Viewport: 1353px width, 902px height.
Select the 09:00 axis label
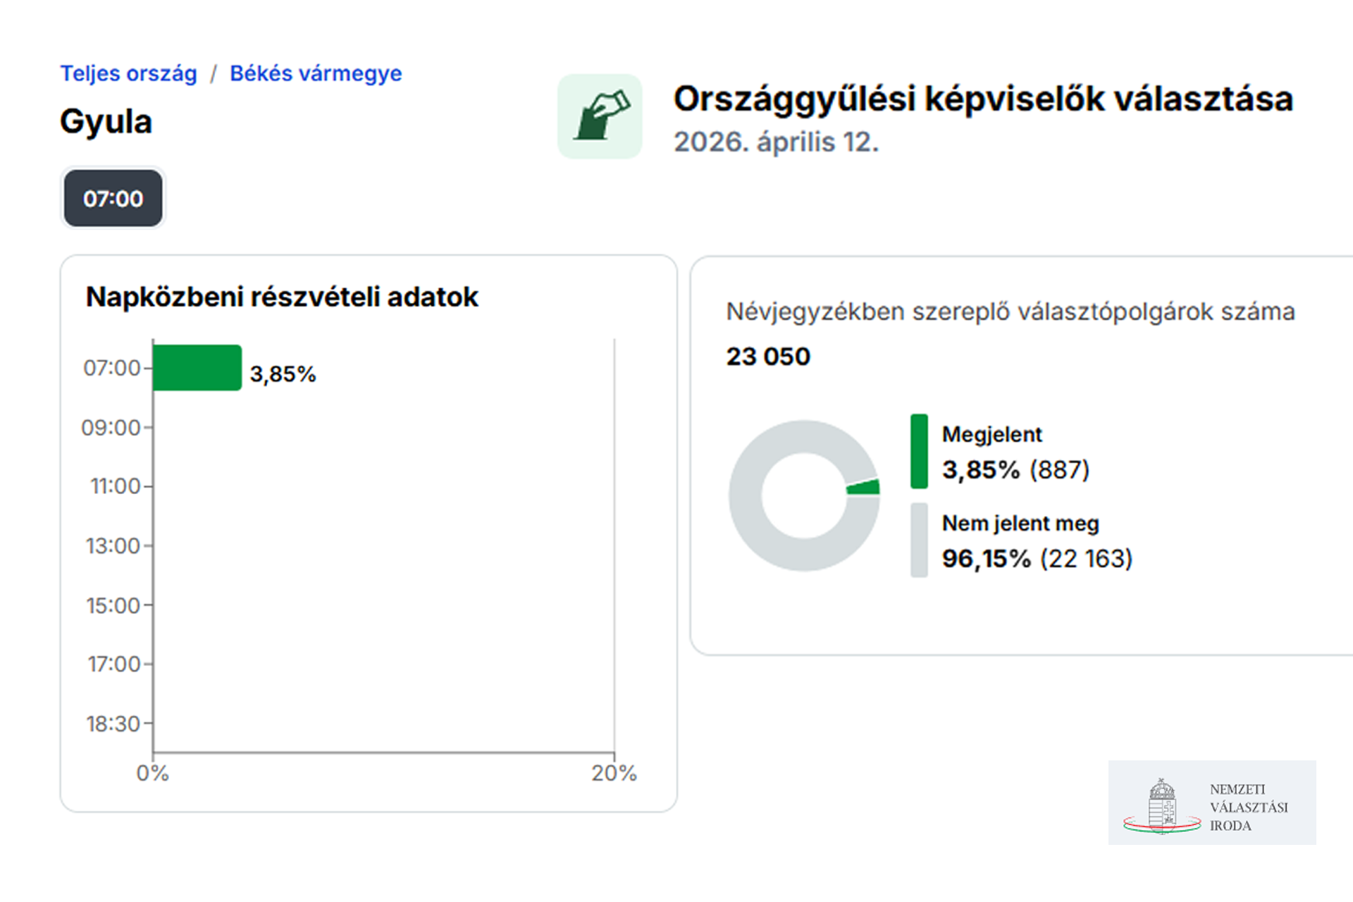(111, 428)
